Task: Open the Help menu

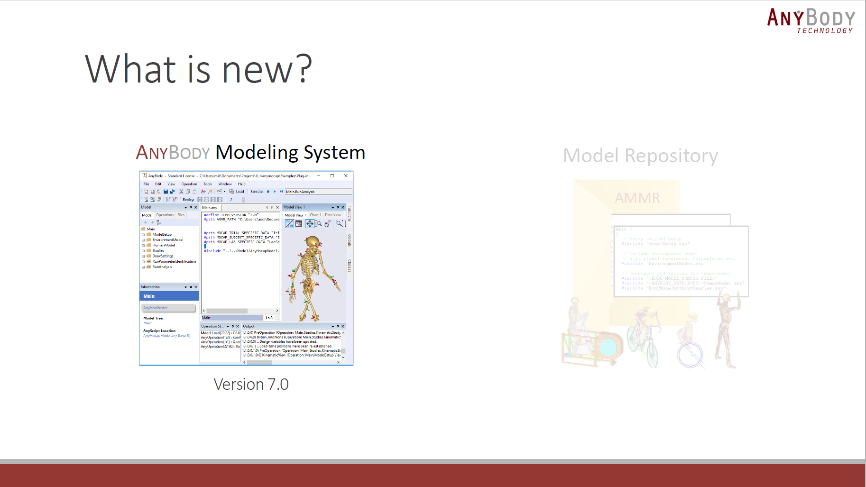Action: (x=241, y=184)
